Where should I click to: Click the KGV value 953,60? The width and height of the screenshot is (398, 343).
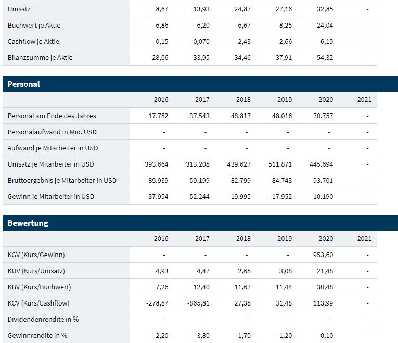point(323,255)
